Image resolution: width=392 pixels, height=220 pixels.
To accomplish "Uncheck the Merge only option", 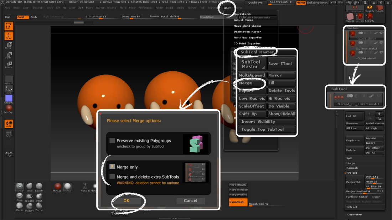I will (x=112, y=167).
